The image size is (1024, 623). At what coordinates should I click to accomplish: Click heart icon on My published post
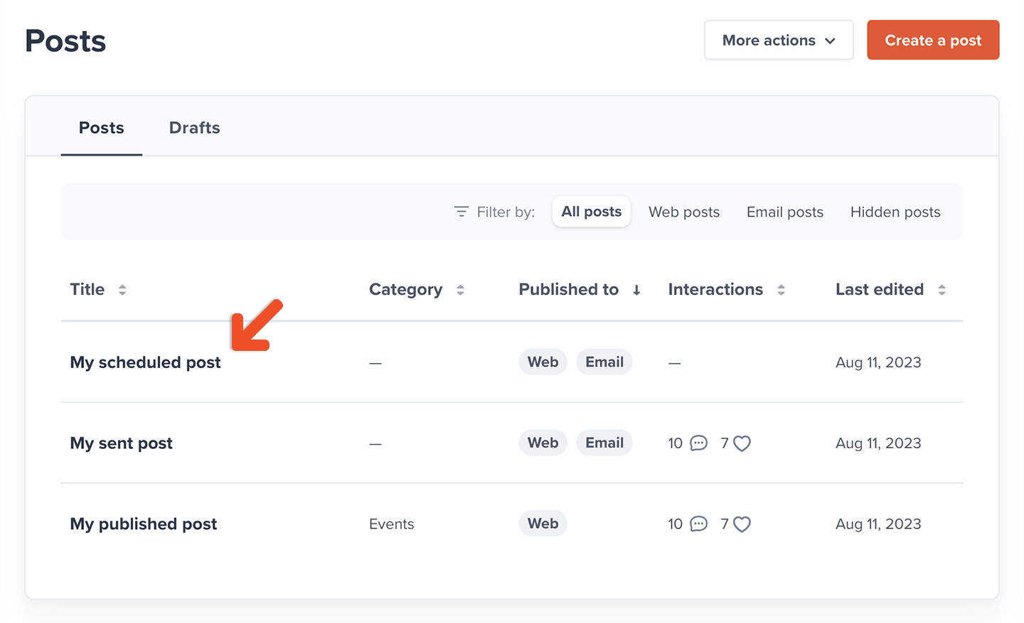pos(742,524)
